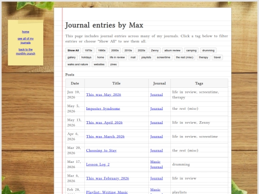Select the mail tag filter
Viewport: 259px width, 194px height.
(133, 57)
